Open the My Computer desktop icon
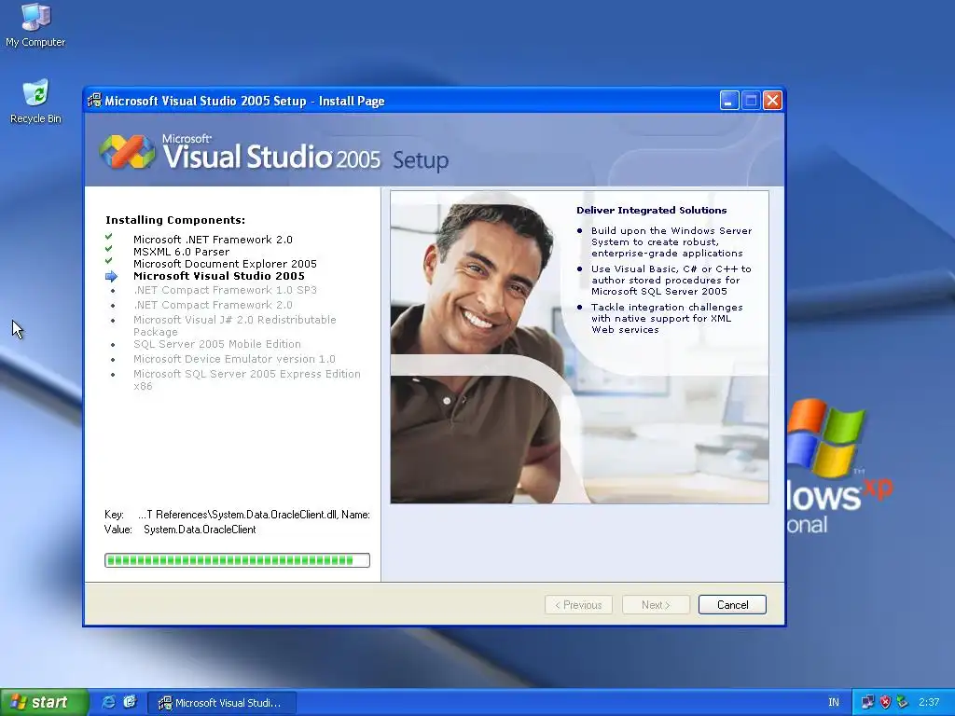 35,24
